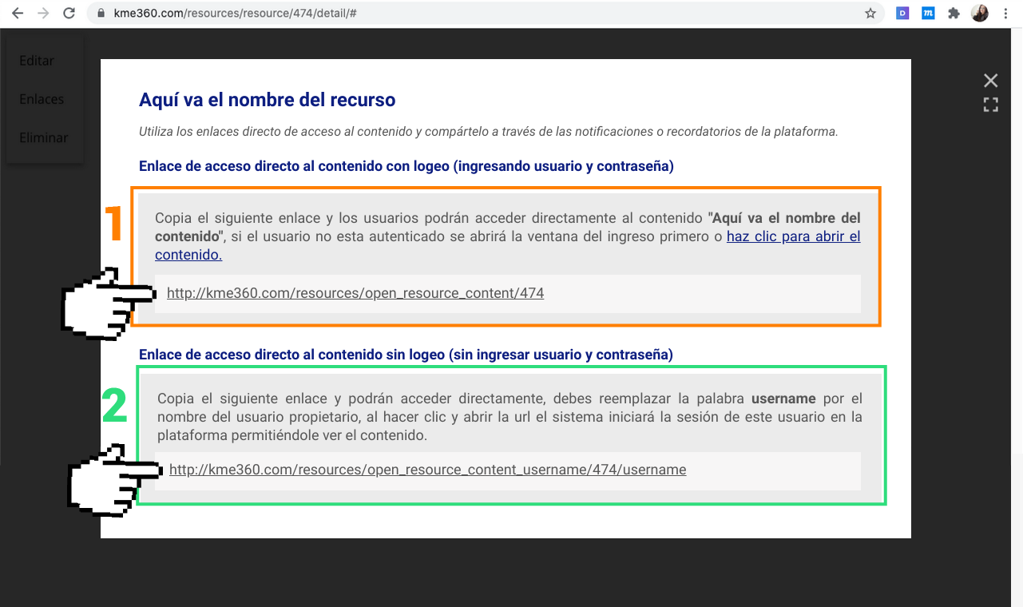Open the blue m extension icon
Viewport: 1023px width, 607px height.
click(928, 14)
